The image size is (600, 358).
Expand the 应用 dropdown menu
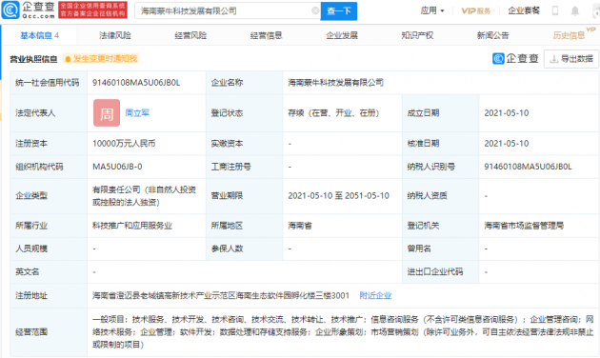[432, 10]
